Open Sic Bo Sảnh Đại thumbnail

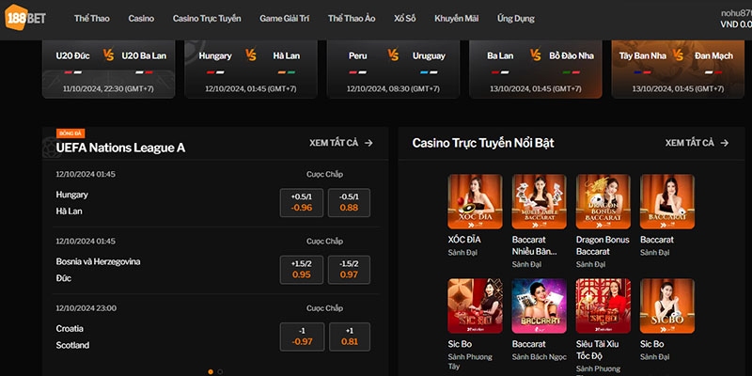click(667, 306)
